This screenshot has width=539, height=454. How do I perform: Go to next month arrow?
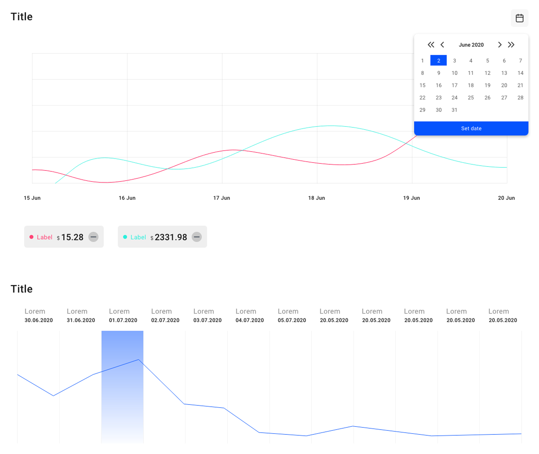point(499,45)
